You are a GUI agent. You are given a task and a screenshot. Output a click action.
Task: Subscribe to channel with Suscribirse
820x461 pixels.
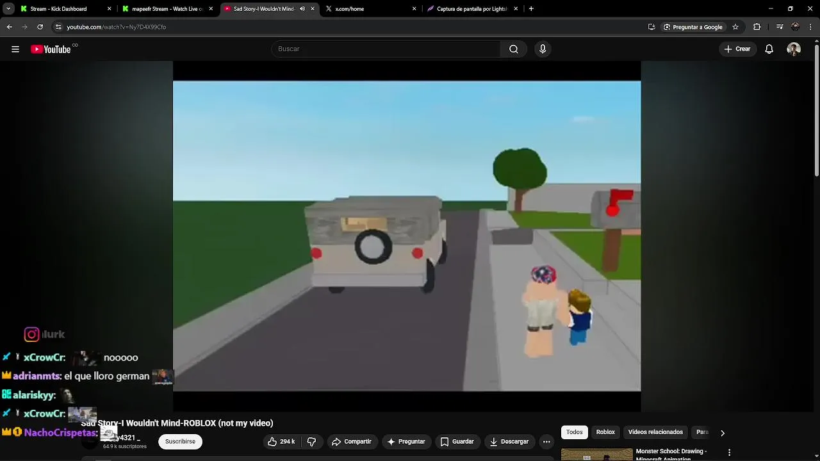[180, 442]
